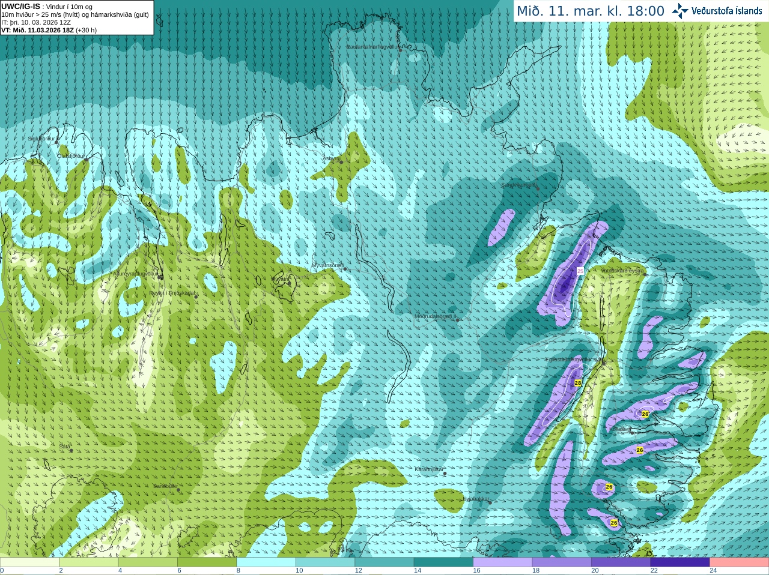769x575 pixels.
Task: Select the Mývatnsöræfi station label
Action: [x=327, y=265]
